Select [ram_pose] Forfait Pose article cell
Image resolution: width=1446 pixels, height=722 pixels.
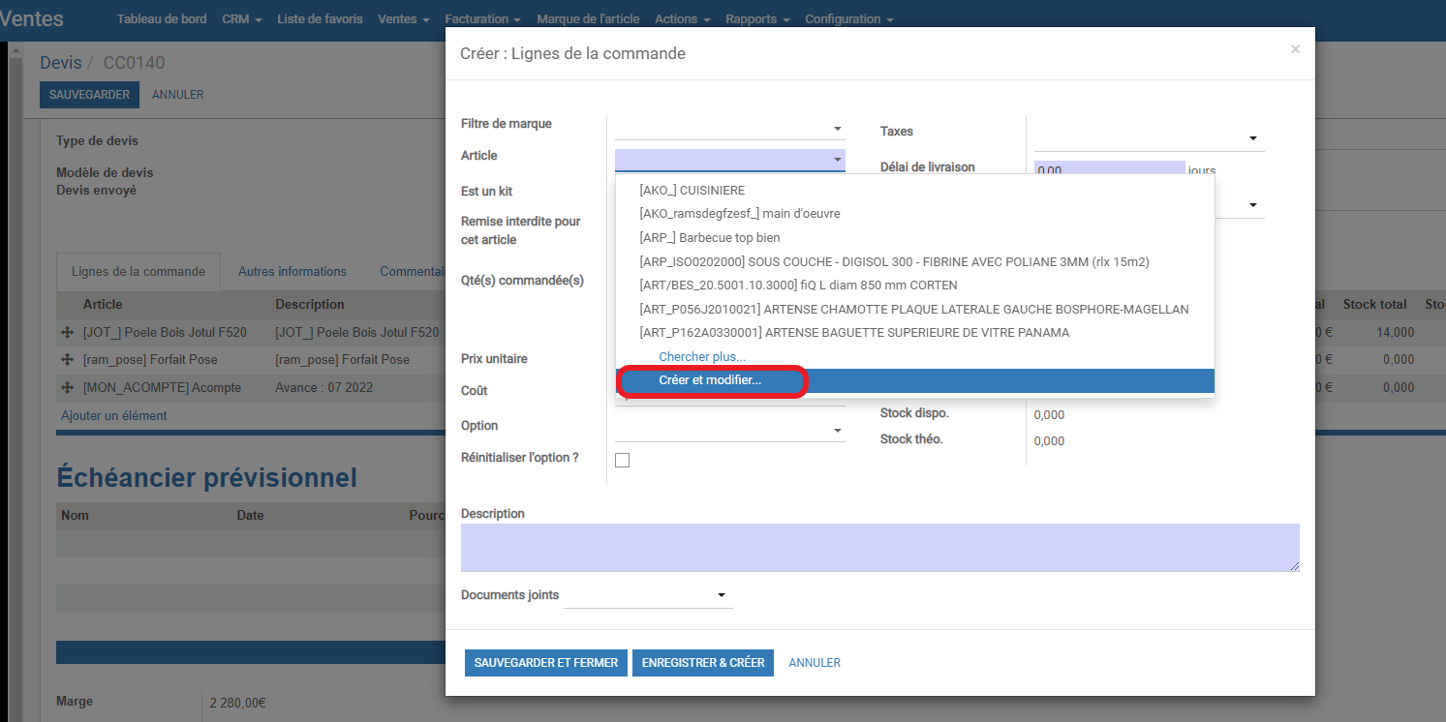point(150,359)
